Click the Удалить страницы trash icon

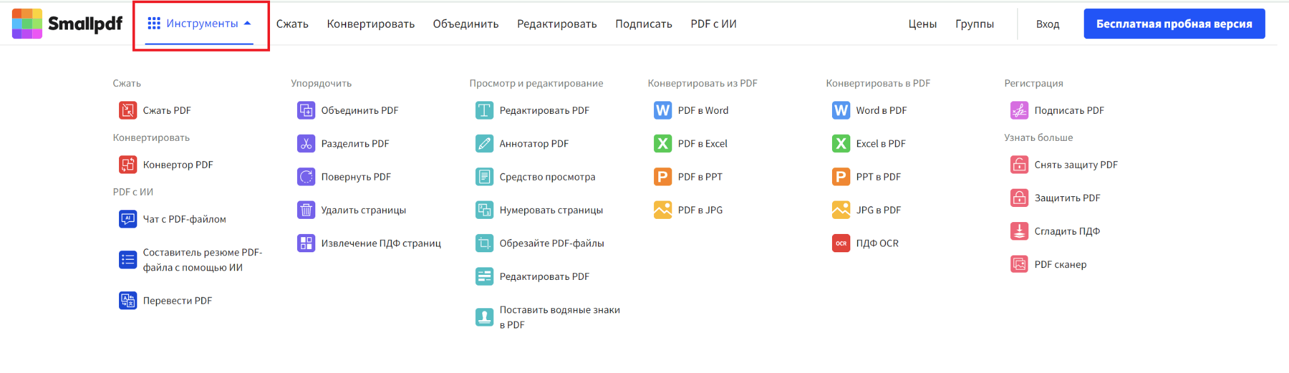(306, 210)
